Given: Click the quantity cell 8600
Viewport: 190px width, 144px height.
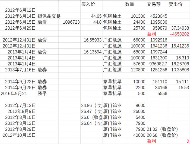Looking at the screenshot, I should click(135, 105).
